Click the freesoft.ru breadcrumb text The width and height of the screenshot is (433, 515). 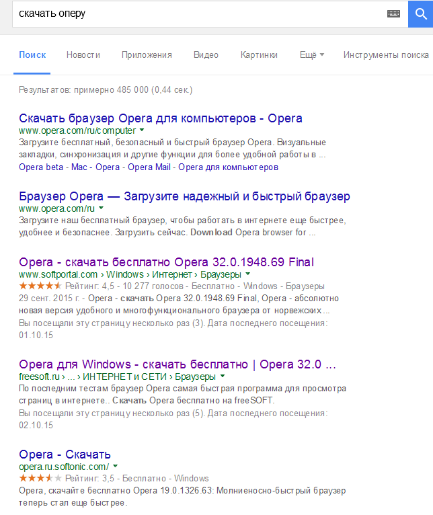(39, 377)
